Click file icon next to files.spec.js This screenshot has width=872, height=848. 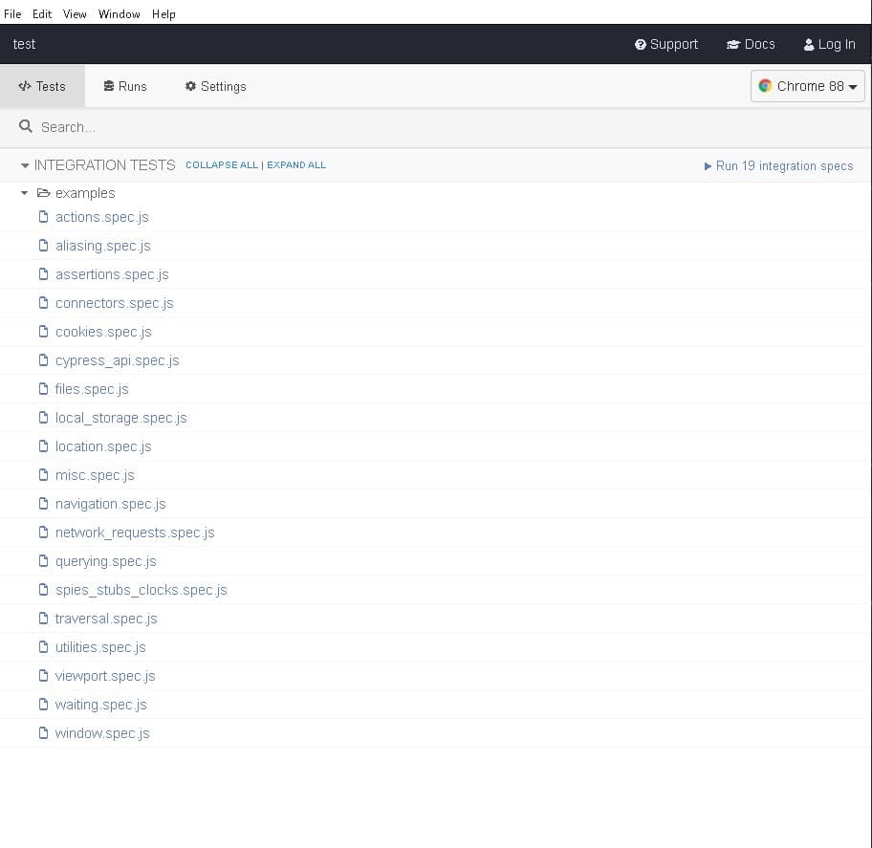(43, 389)
